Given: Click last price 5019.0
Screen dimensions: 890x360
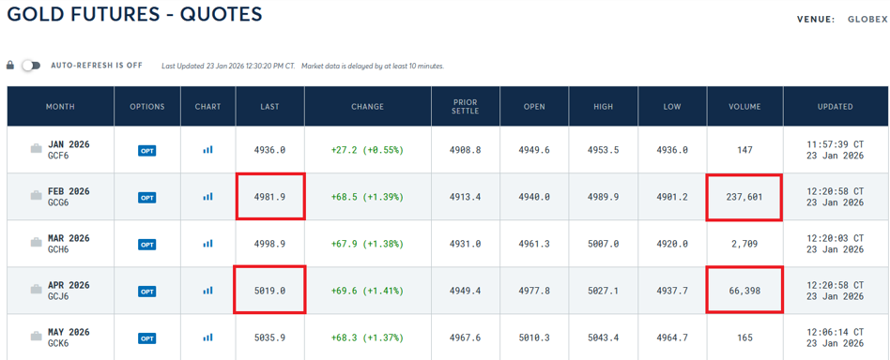Looking at the screenshot, I should (x=269, y=291).
